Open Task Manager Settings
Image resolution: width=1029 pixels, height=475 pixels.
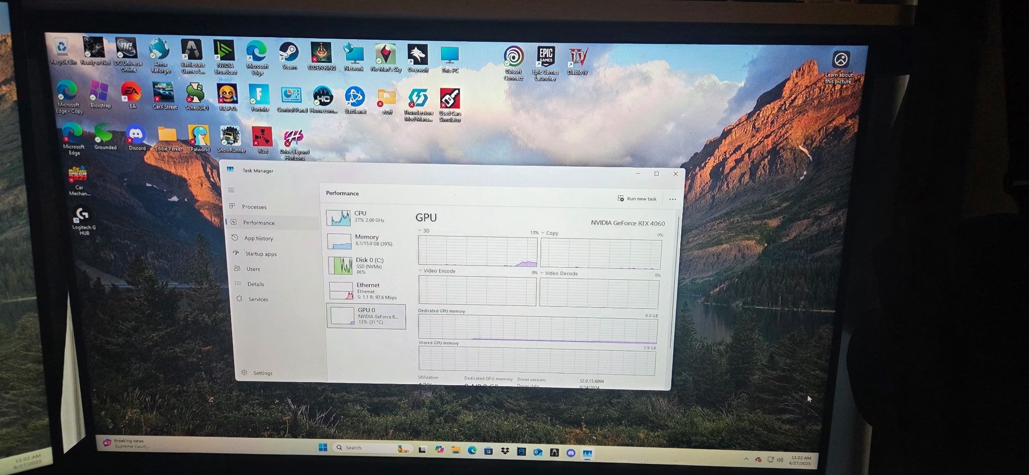pos(257,373)
